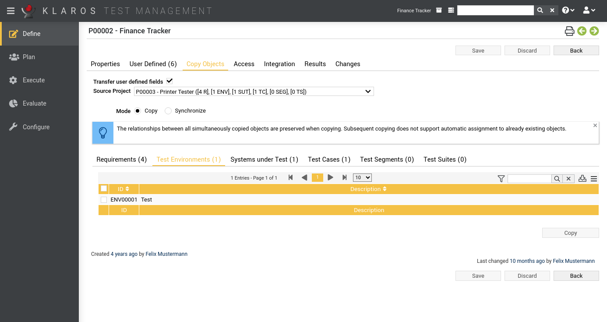Click the export table download icon
The height and width of the screenshot is (322, 607).
pos(582,179)
